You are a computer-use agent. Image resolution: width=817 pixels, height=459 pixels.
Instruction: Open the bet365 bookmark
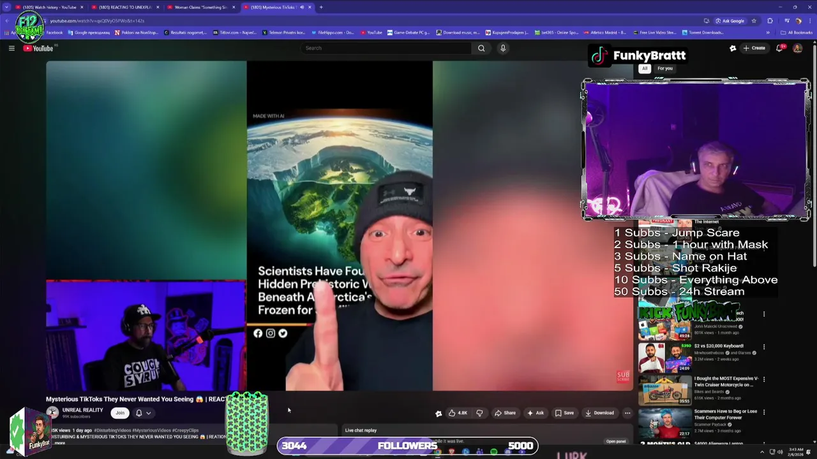click(557, 33)
